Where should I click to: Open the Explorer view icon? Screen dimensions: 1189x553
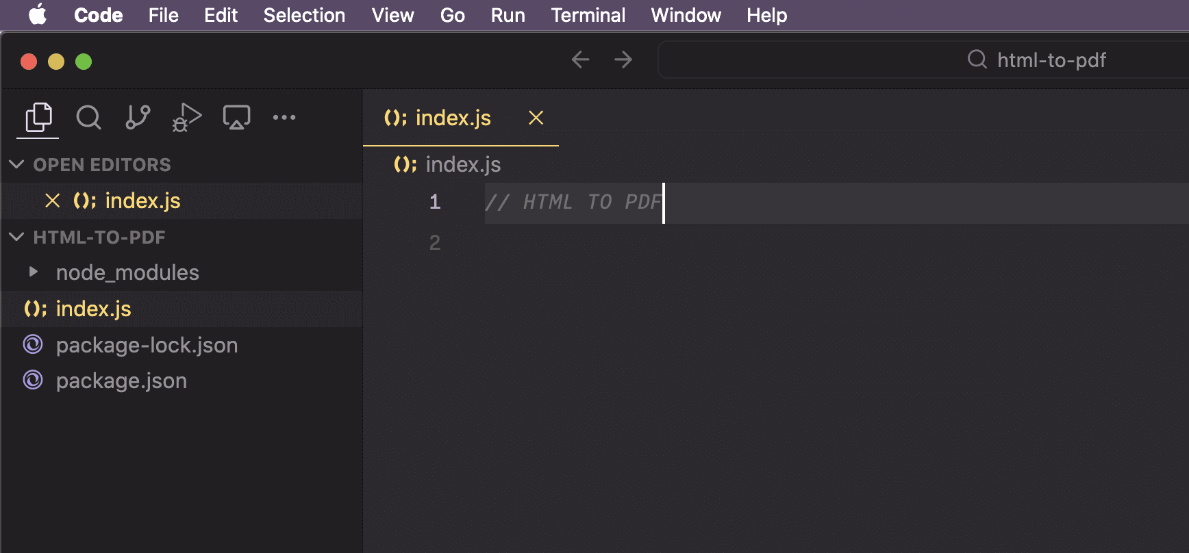click(x=38, y=117)
